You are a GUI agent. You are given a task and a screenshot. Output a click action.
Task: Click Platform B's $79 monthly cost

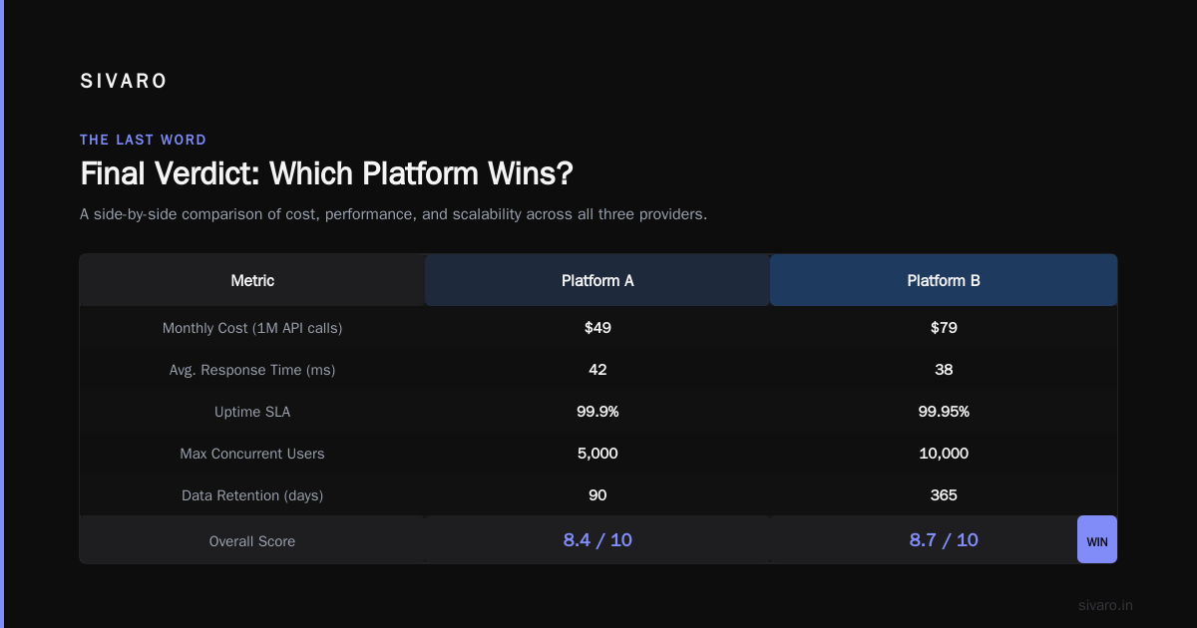tap(944, 327)
